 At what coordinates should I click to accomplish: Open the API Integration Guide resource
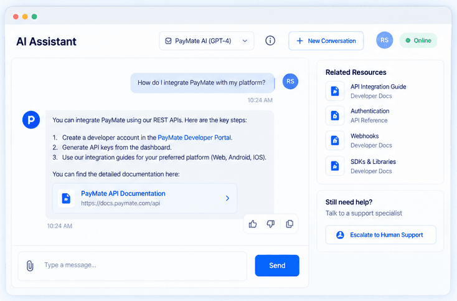pos(365,91)
